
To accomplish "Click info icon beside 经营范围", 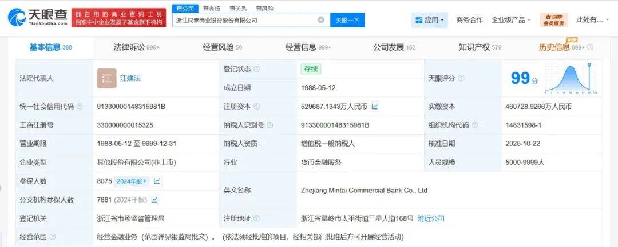I will pyautogui.click(x=53, y=236).
